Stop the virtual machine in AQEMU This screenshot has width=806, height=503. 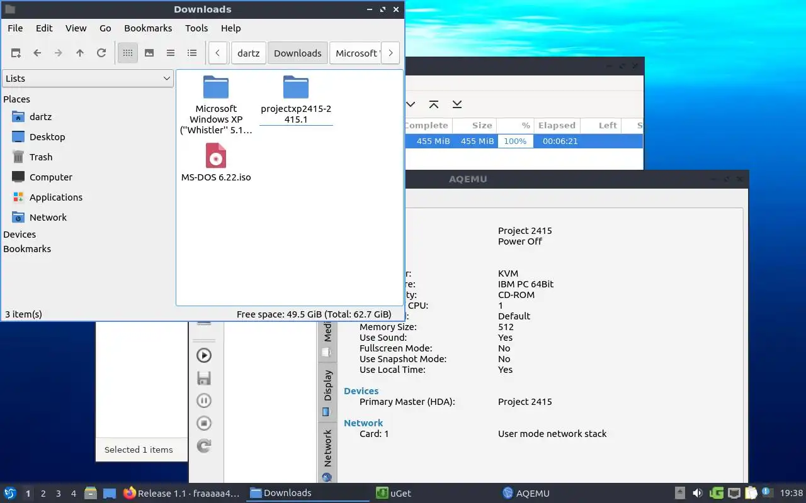(204, 423)
